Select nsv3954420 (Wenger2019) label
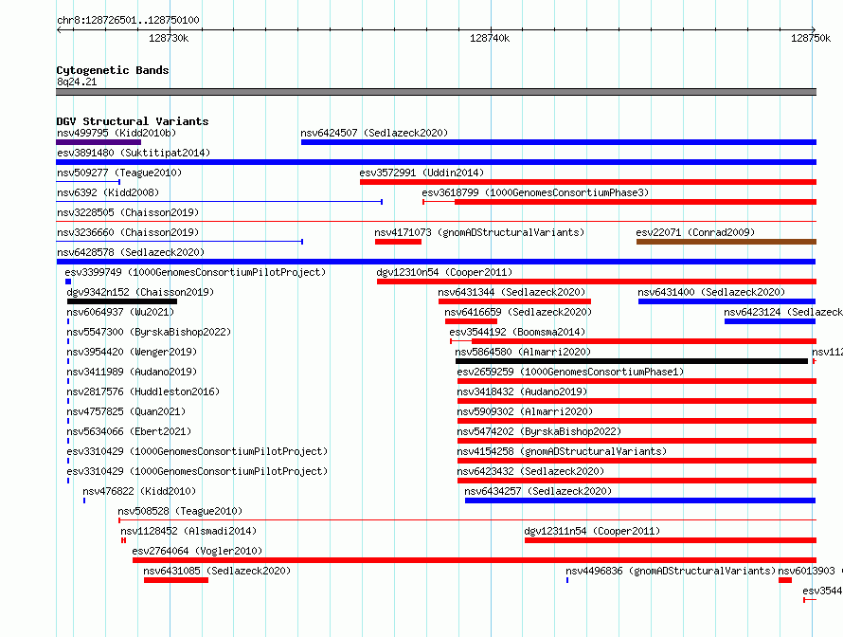This screenshot has height=637, width=843. click(132, 352)
